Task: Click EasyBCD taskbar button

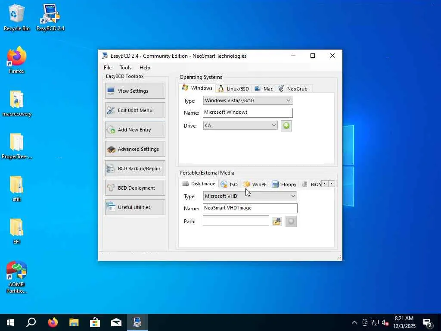Action: pyautogui.click(x=137, y=322)
